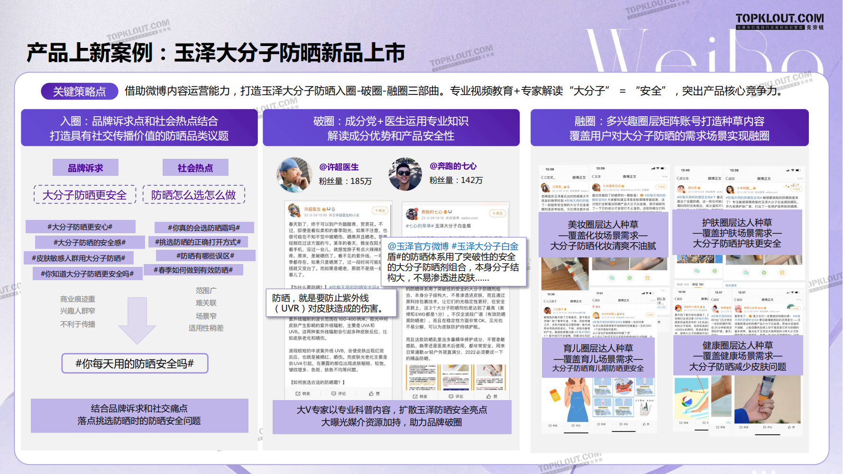Tap the three-dot menu in 少女国货日记 post header
Viewport: 843px width, 474px height.
[665, 176]
